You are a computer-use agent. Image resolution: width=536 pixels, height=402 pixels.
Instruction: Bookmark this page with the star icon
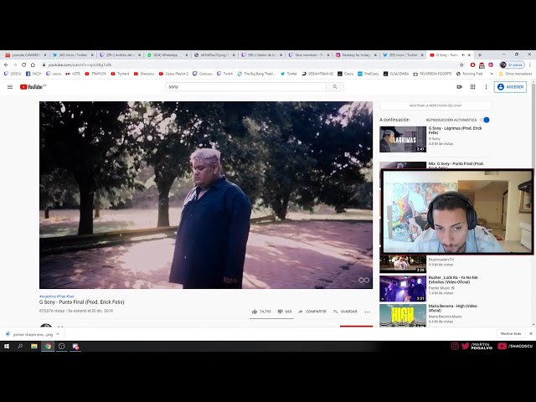tap(461, 64)
